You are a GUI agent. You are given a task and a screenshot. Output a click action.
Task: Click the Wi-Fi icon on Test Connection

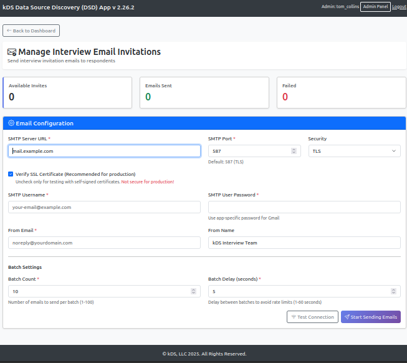[x=293, y=317]
